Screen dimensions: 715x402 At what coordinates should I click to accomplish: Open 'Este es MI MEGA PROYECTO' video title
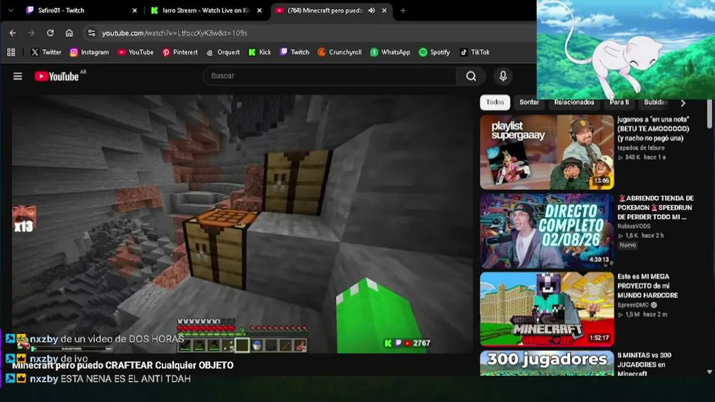(648, 286)
